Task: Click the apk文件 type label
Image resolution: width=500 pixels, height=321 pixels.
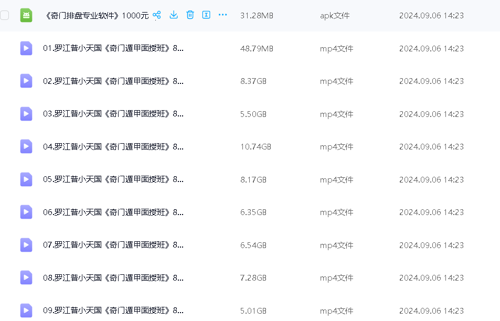Action: coord(335,16)
